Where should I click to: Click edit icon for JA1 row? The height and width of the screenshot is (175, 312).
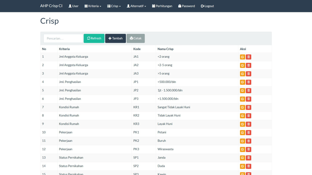click(x=242, y=57)
